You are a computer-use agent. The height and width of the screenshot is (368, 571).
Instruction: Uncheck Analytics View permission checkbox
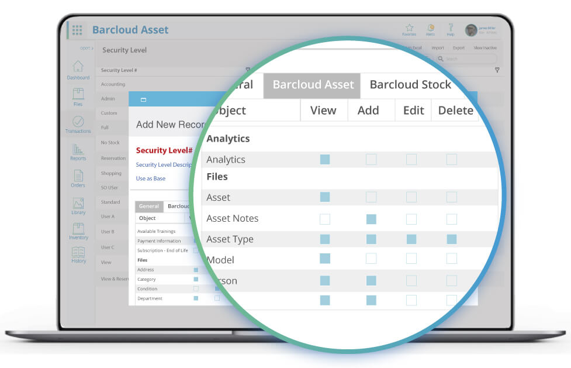(325, 159)
